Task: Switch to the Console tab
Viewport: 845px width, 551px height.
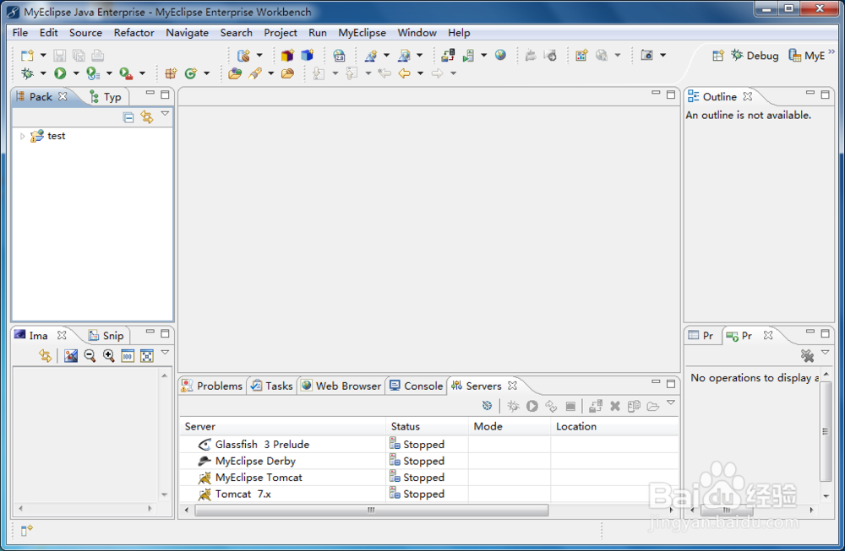Action: (x=416, y=386)
